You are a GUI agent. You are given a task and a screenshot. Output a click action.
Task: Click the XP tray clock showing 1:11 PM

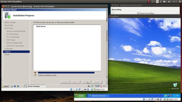pos(176,96)
